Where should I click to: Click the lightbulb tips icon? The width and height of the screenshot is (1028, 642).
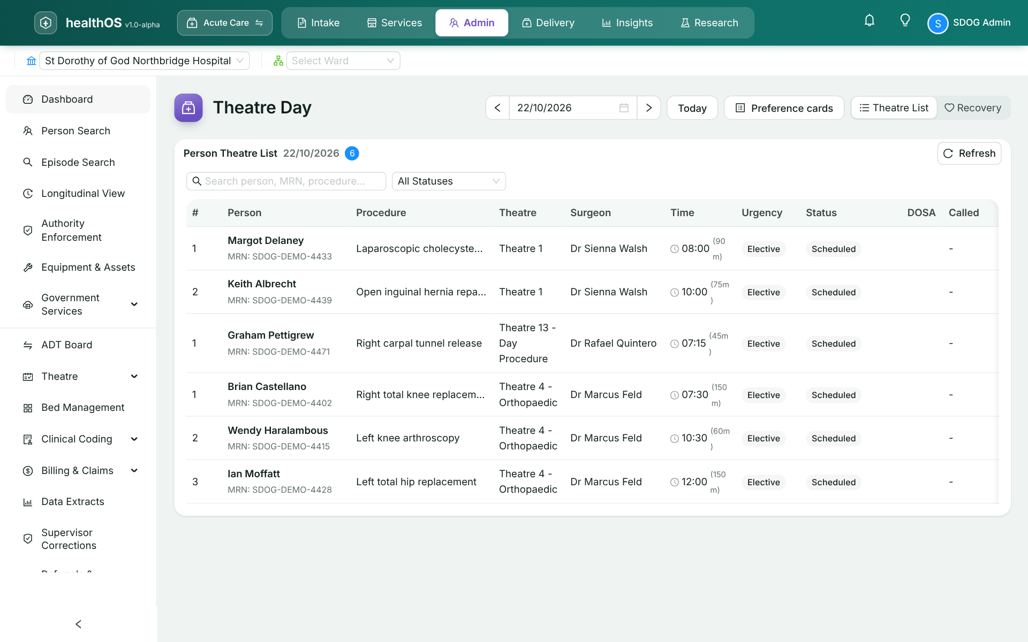(x=905, y=21)
